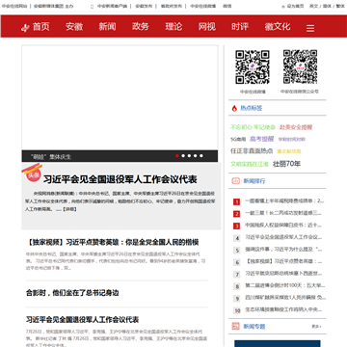Click the 新闻排行 section title

click(x=254, y=181)
